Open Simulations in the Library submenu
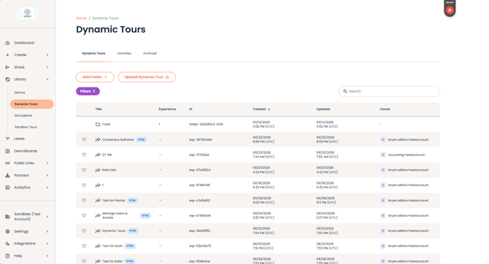The image size is (489, 264). [23, 115]
